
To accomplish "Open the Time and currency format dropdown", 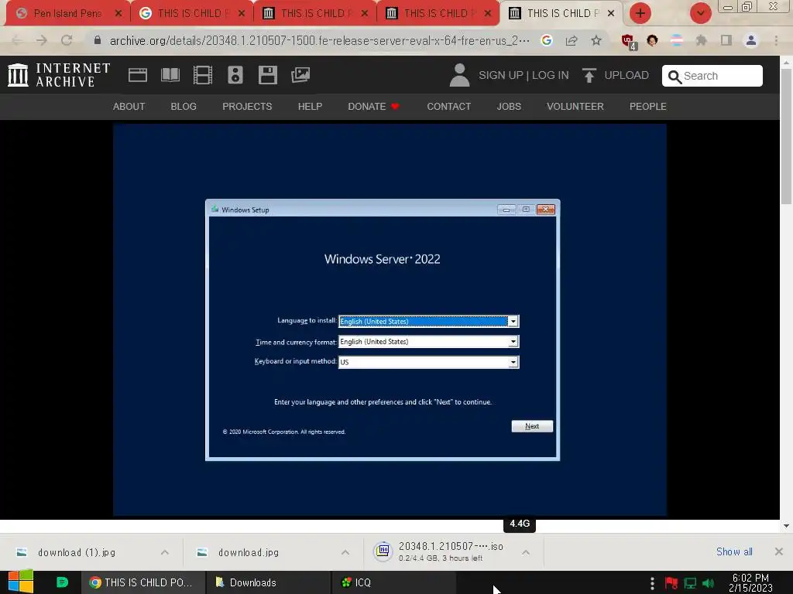I will click(x=513, y=342).
